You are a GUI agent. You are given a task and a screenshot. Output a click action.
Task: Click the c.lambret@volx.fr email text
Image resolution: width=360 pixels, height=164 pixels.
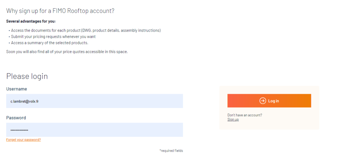point(25,101)
